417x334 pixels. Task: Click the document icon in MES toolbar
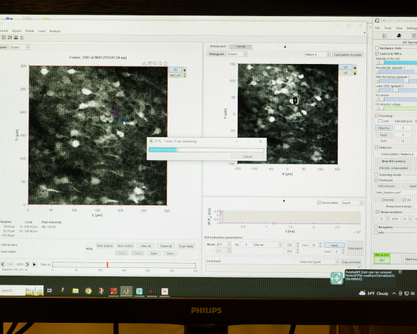click(x=384, y=35)
